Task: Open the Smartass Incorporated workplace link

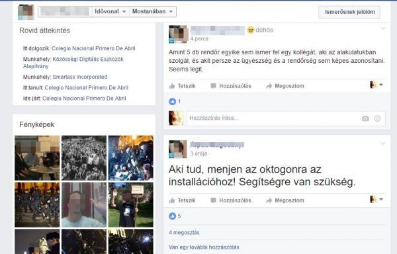Action: click(80, 77)
